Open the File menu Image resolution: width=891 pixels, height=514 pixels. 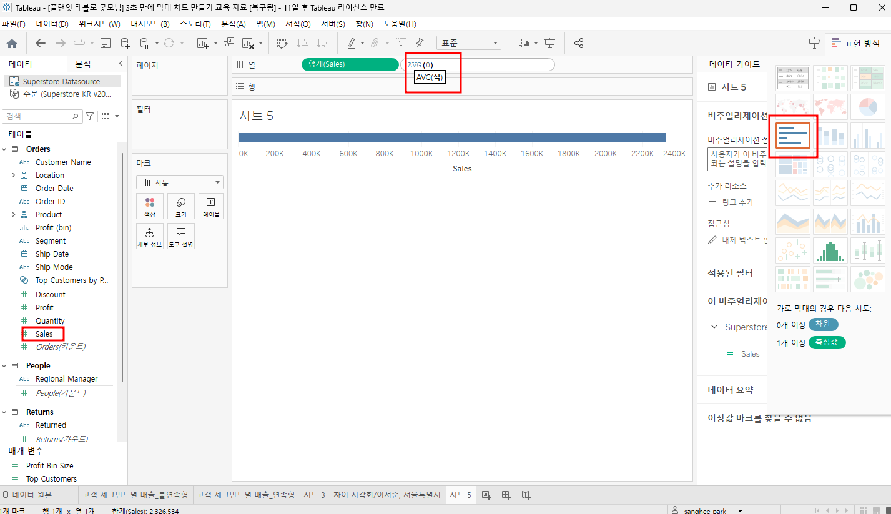14,24
